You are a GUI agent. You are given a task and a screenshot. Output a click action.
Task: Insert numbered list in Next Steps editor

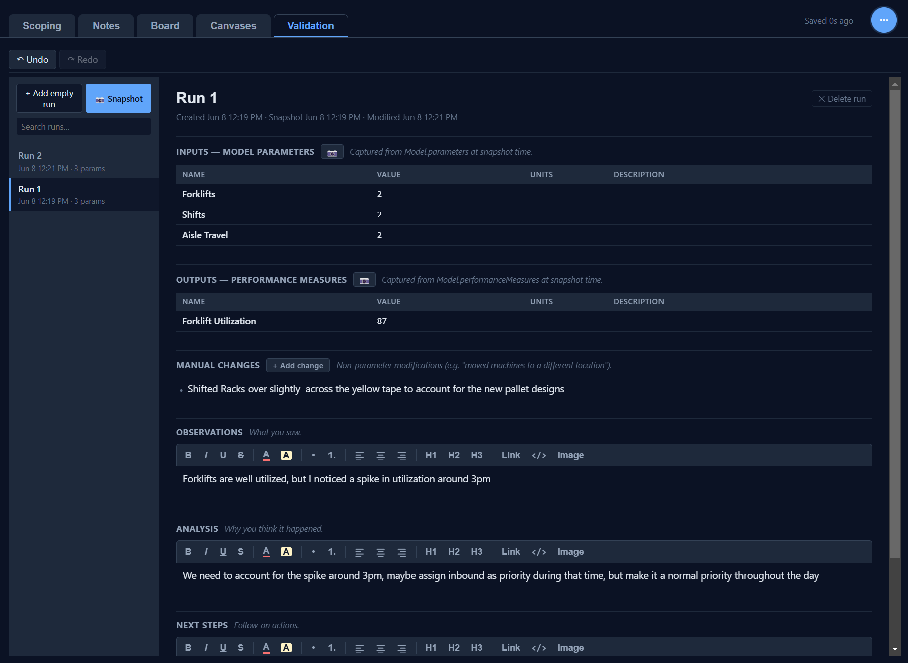(x=332, y=648)
